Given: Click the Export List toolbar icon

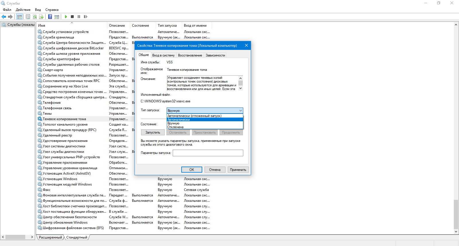Looking at the screenshot, I should tap(41, 17).
